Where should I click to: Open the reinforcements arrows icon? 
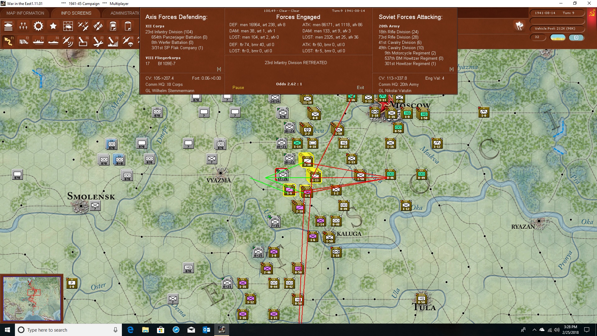[x=98, y=26]
